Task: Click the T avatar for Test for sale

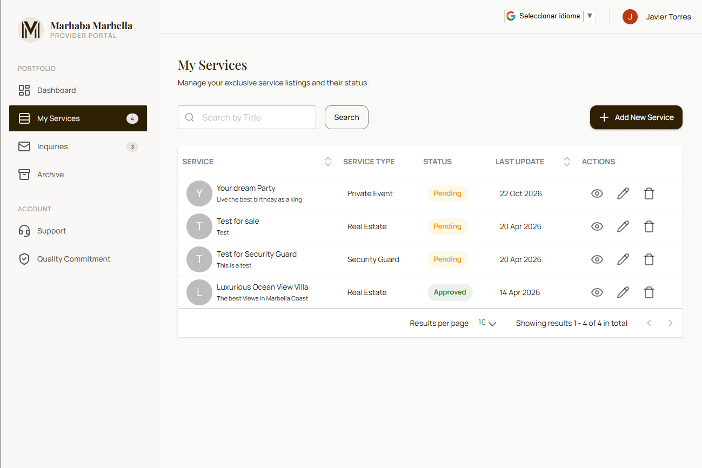Action: (x=199, y=226)
